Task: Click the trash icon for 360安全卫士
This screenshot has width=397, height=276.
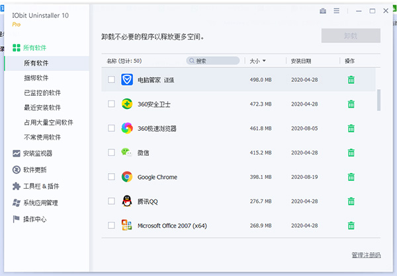Action: pos(351,104)
